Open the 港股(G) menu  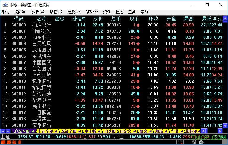[74, 12]
